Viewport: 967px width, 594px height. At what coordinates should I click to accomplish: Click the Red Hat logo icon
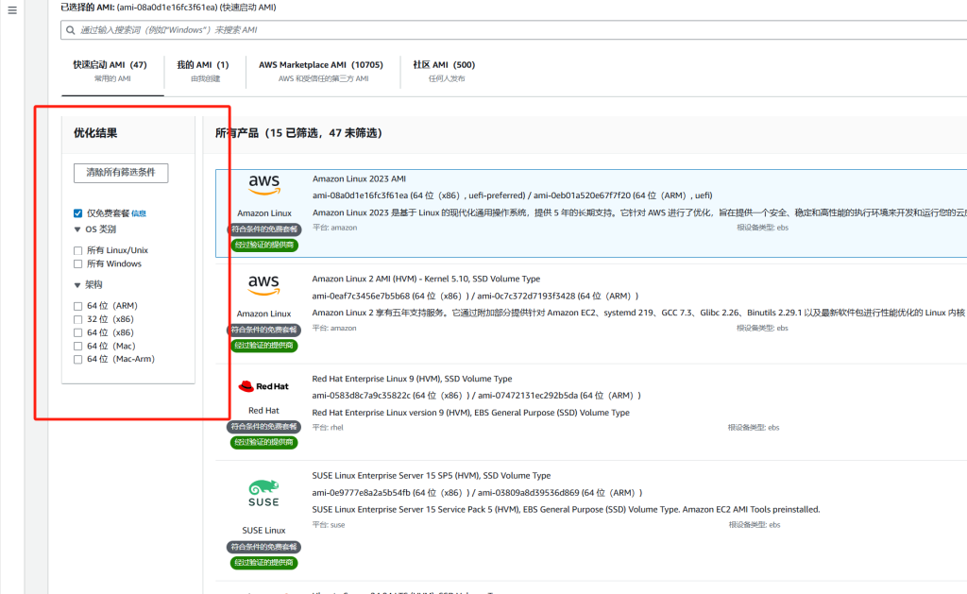click(x=263, y=386)
